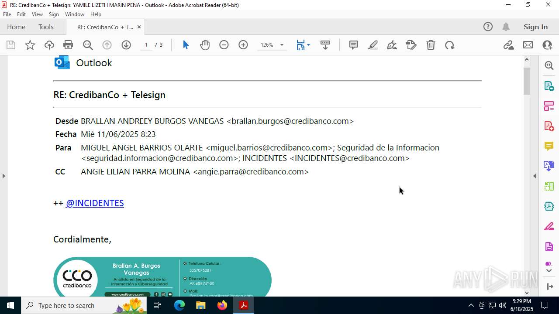Click the scrollbar down arrow

point(527,293)
